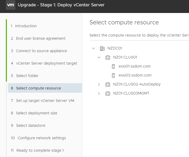This screenshot has height=157, width=189.
Task: Go to End user license agreement step
Action: click(38, 38)
